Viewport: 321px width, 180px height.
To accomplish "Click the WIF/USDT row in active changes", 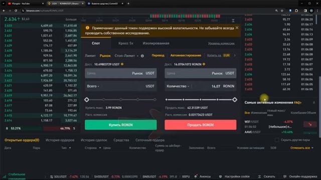I will (x=280, y=124).
